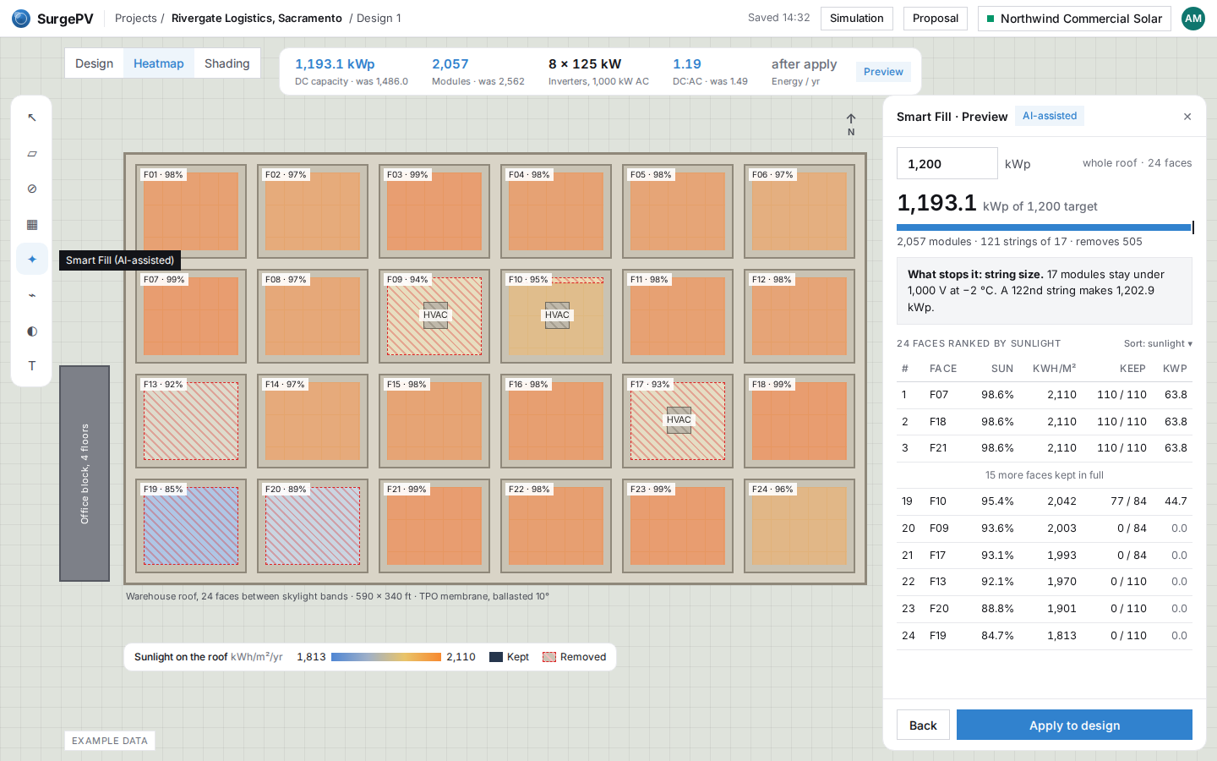The width and height of the screenshot is (1217, 761).
Task: Pick the roof face outline tool
Action: click(x=32, y=153)
